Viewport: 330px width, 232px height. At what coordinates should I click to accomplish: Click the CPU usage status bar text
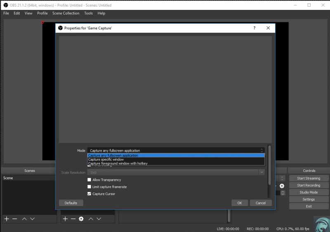[293, 229]
